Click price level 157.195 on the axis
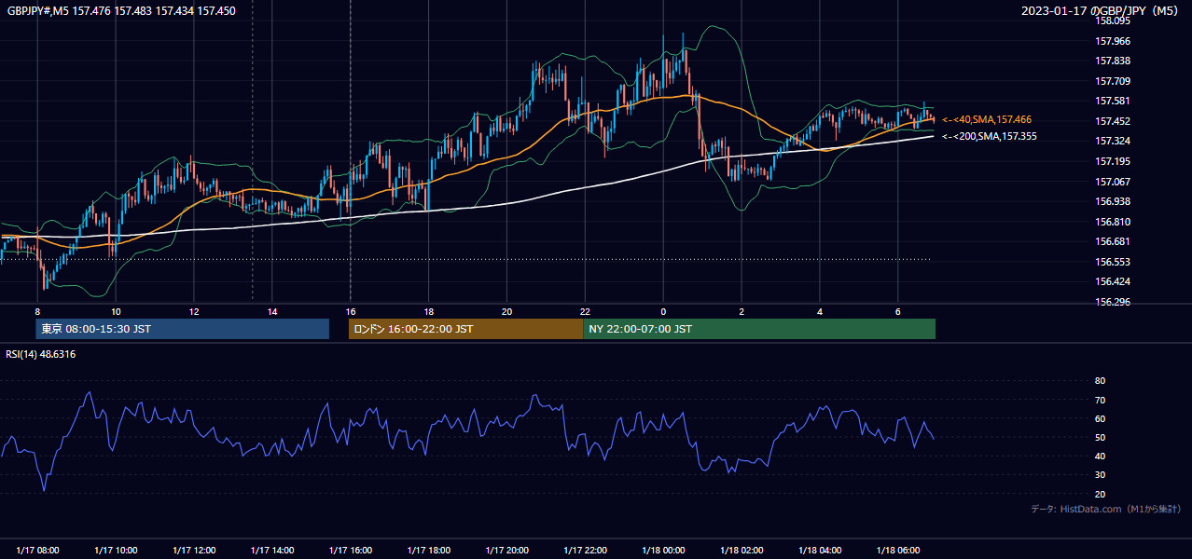Viewport: 1192px width, 559px height. (x=1113, y=161)
